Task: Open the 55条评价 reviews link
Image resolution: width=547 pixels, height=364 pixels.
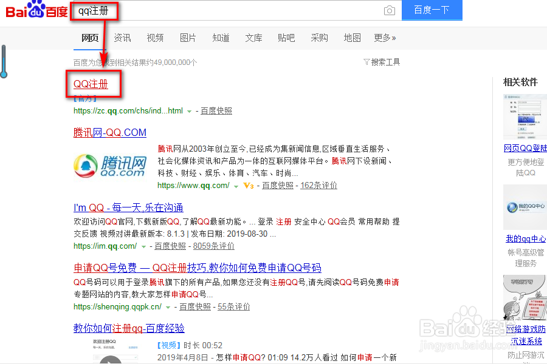Action: click(234, 306)
